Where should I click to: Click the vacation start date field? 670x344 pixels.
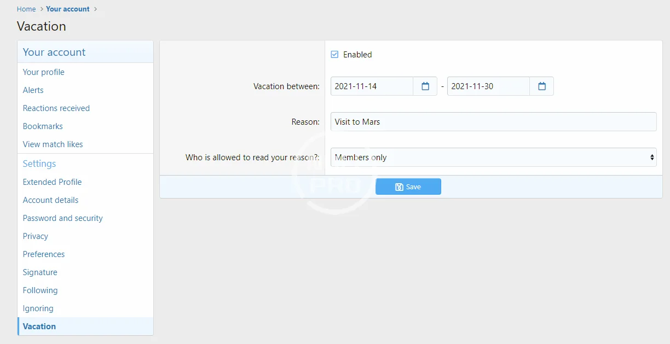372,86
